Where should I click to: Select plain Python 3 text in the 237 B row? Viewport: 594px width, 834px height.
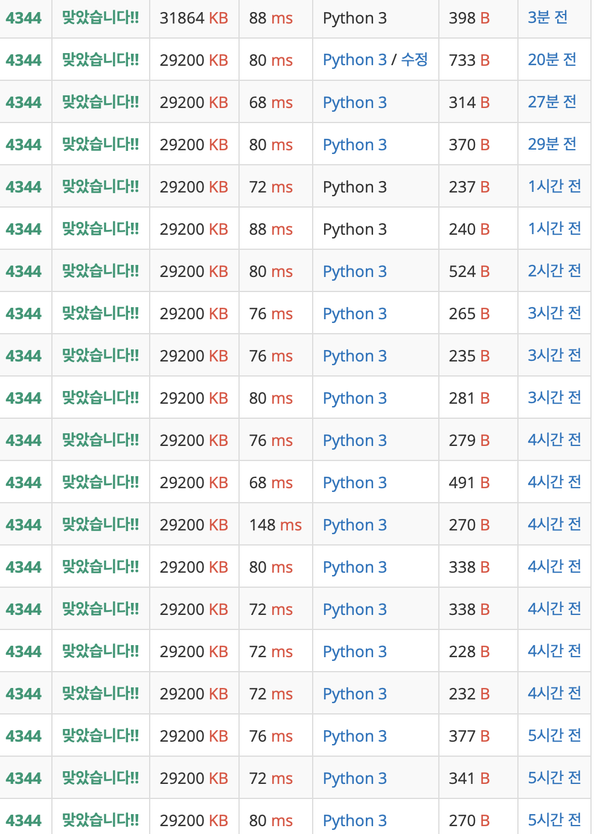click(x=355, y=187)
